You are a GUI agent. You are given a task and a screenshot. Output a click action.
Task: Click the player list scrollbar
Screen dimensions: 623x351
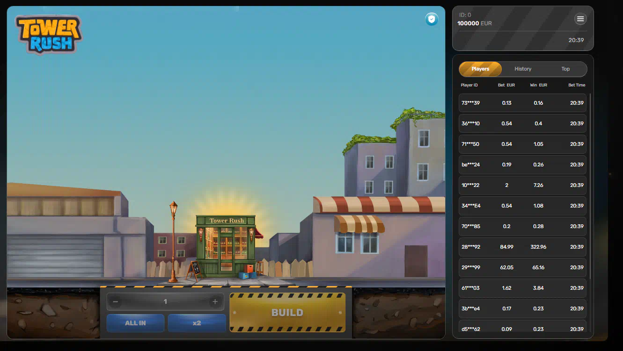click(x=590, y=187)
